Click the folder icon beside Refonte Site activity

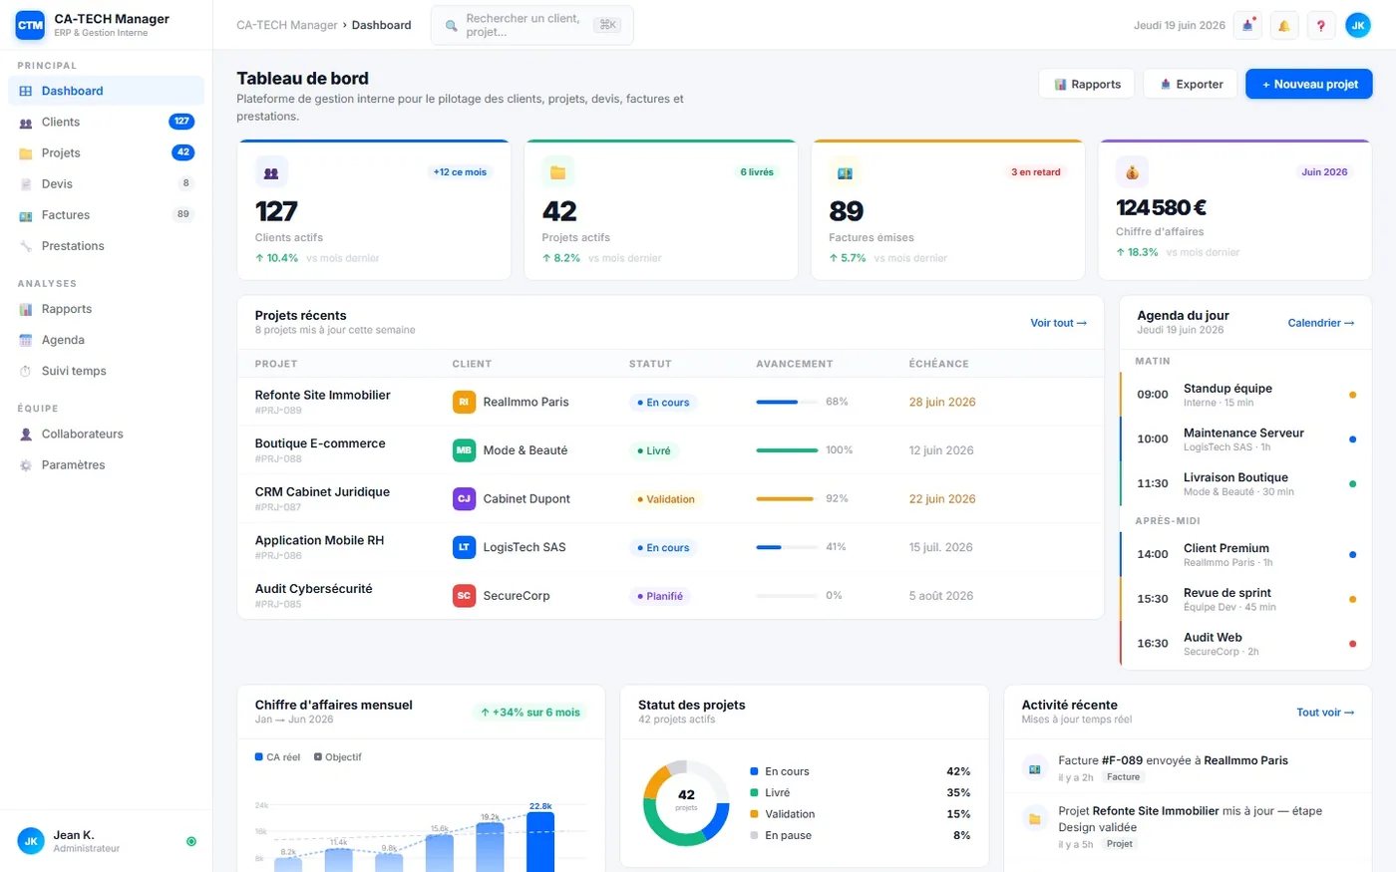(x=1035, y=819)
